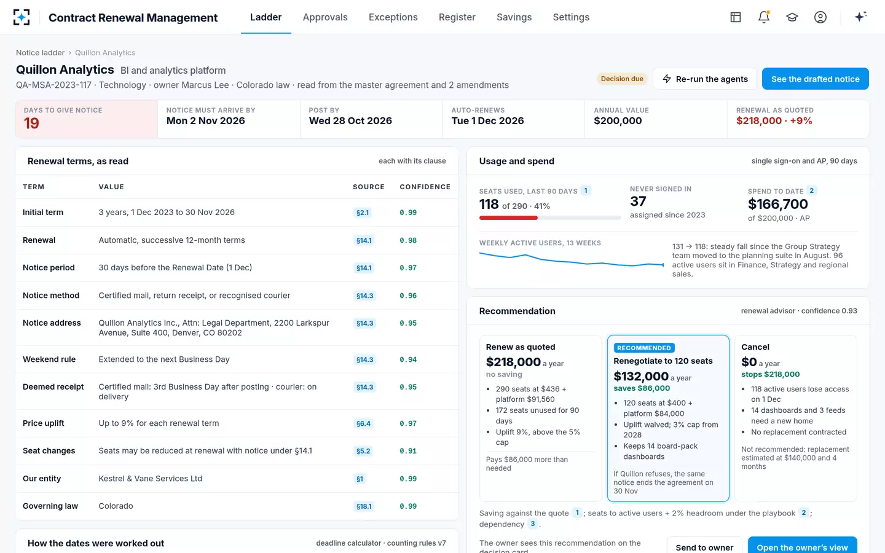Click the Annual value $200,000

click(618, 120)
